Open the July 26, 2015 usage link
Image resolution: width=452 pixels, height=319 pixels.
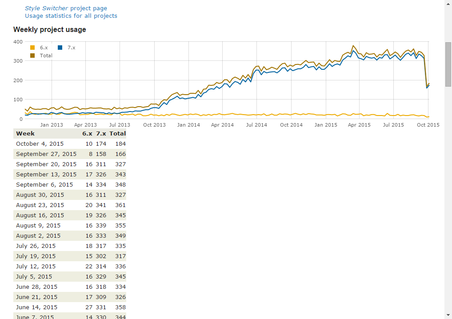36,246
